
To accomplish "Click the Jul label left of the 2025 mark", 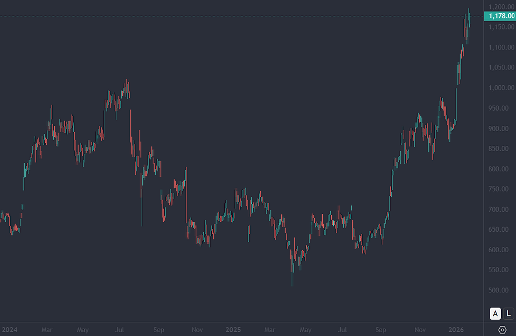I will pos(119,329).
